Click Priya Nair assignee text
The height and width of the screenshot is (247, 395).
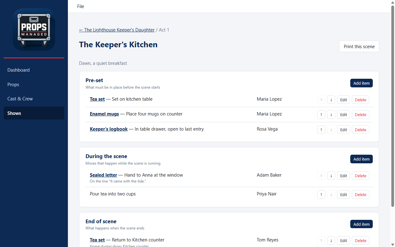pyautogui.click(x=267, y=194)
